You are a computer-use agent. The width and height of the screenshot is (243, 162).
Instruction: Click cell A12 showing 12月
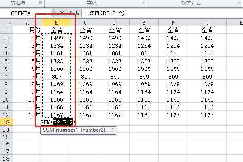click(27, 115)
